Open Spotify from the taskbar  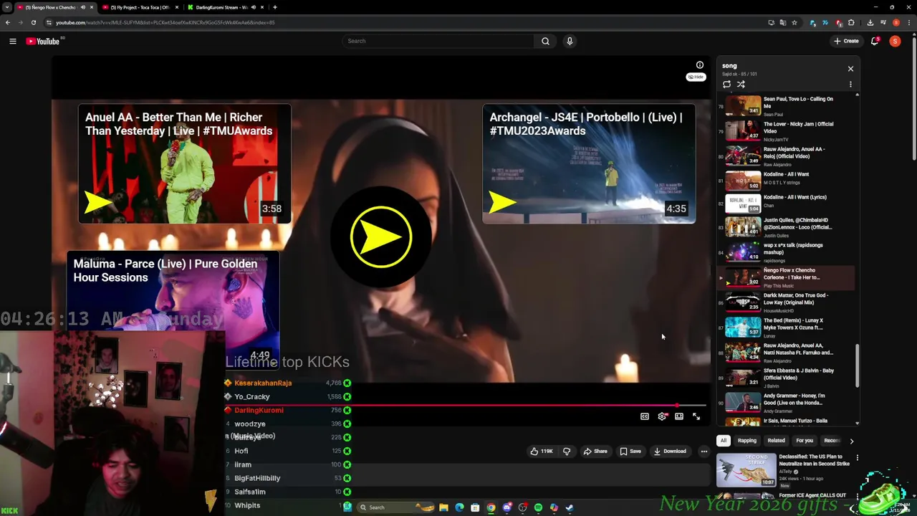(x=538, y=507)
